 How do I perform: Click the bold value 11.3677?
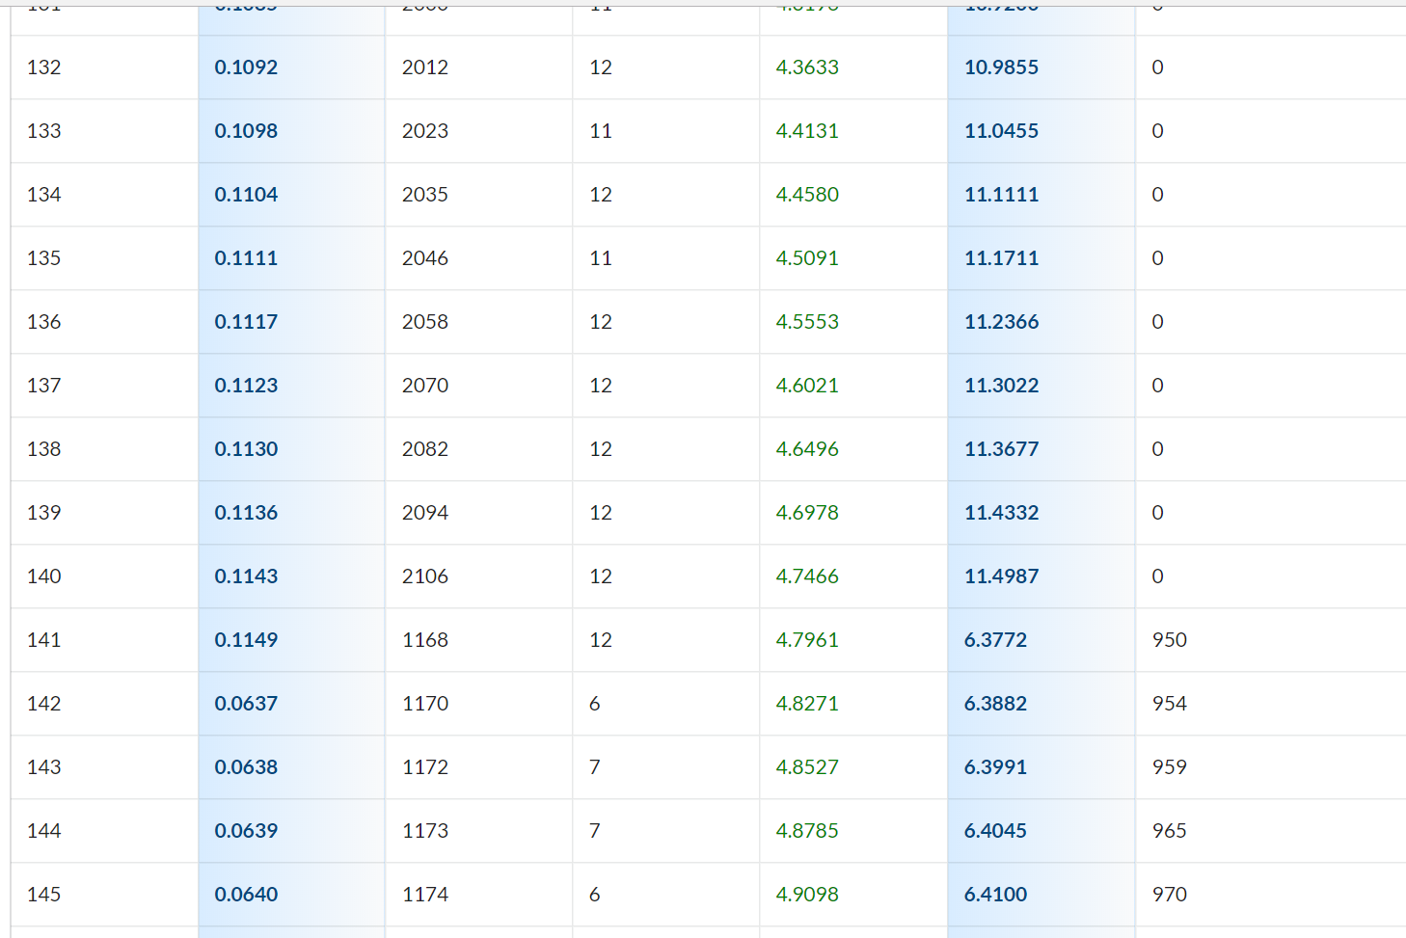[x=1001, y=449]
